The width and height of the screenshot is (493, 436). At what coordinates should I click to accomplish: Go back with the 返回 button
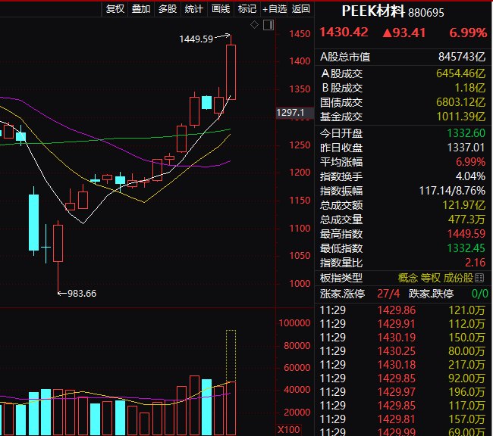tap(300, 9)
